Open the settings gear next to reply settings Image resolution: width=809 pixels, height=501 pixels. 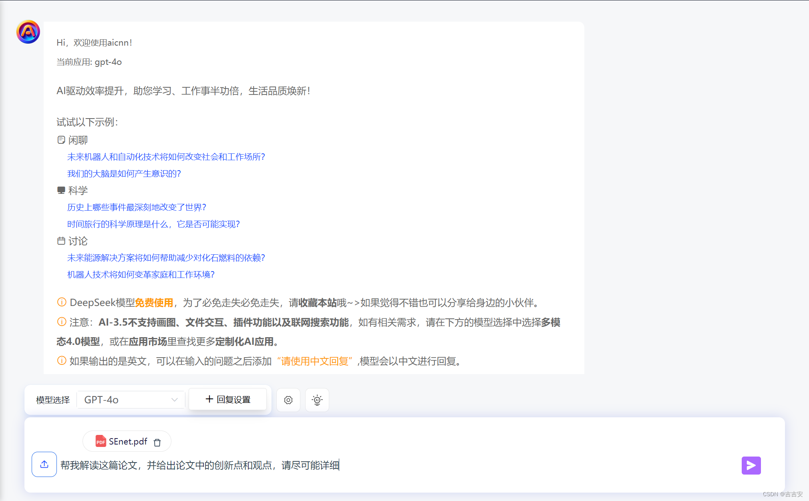tap(288, 400)
